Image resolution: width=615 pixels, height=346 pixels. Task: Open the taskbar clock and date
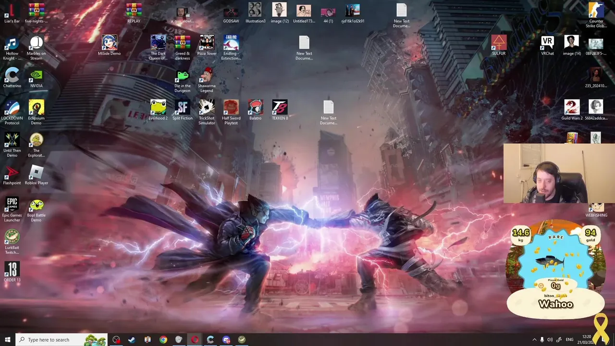coord(587,340)
